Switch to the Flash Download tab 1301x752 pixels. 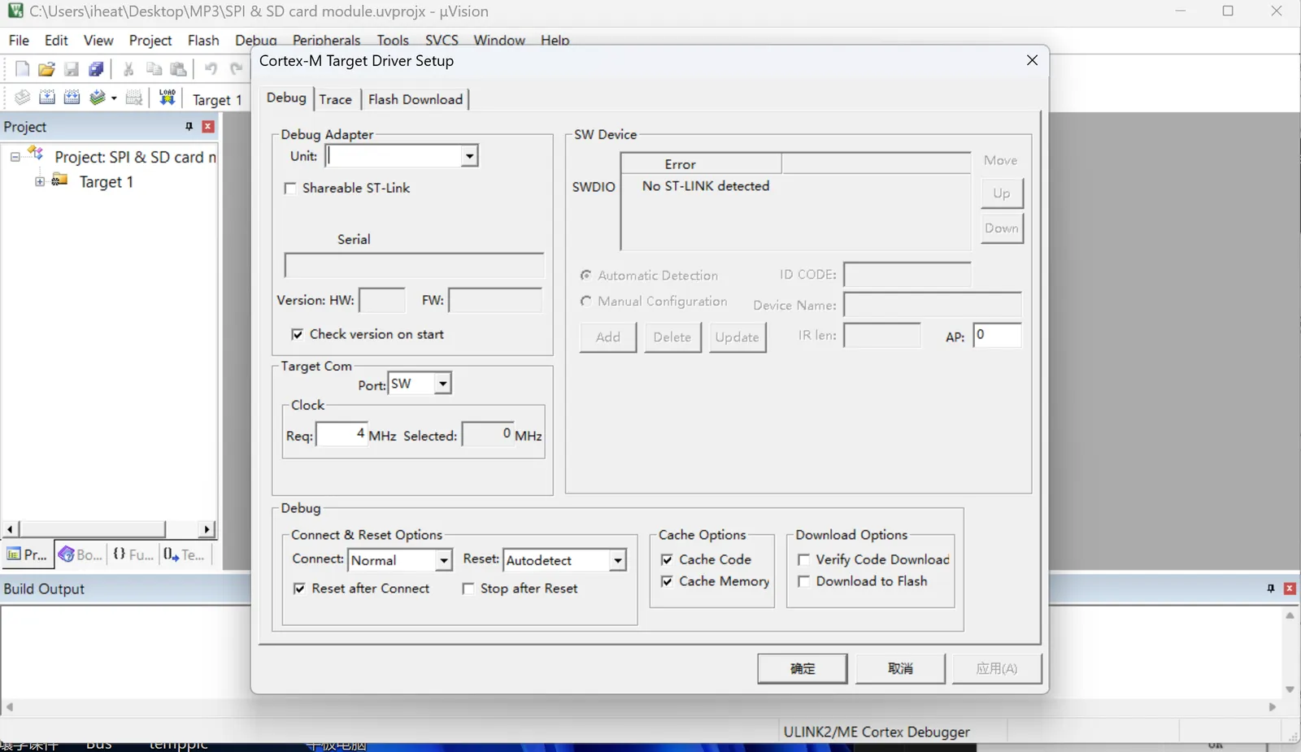pyautogui.click(x=416, y=99)
